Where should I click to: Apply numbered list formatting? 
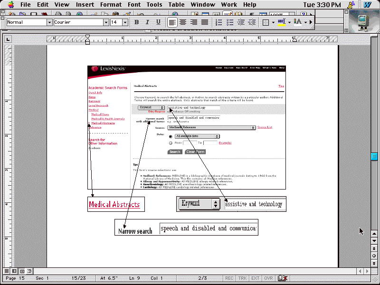[x=218, y=22]
